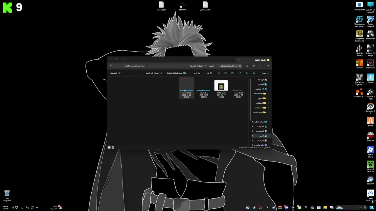The width and height of the screenshot is (376, 211).
Task: Click the Copy icon in Explorer toolbar
Action: 247,73
